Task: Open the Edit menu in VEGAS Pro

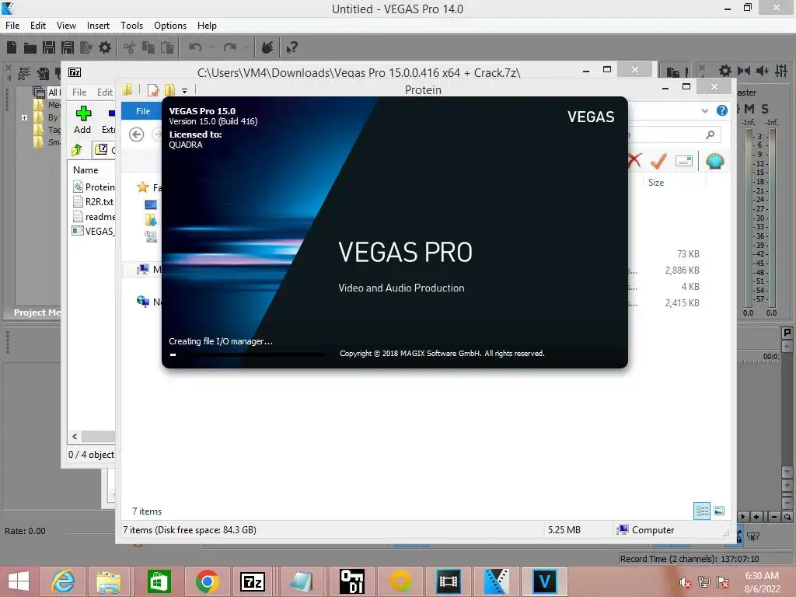Action: pos(37,26)
